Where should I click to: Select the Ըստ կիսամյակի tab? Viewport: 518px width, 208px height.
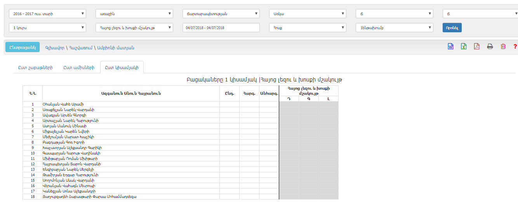122,68
